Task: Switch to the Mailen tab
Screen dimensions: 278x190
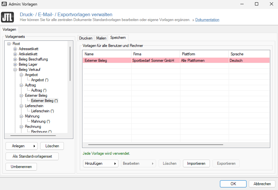Action: click(x=101, y=38)
